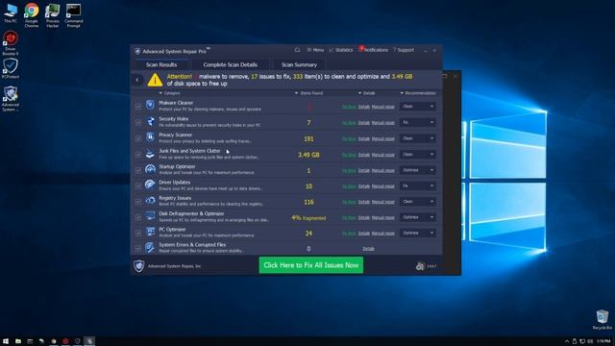Toggle the Malware Cleaner checkbox

(x=138, y=107)
